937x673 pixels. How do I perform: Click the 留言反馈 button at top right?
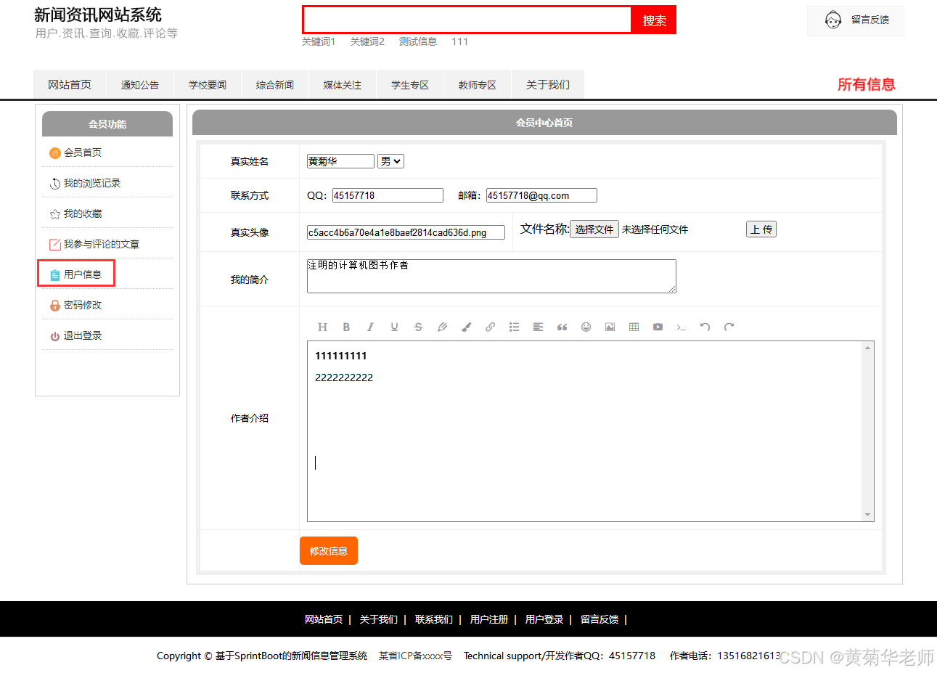pyautogui.click(x=856, y=20)
